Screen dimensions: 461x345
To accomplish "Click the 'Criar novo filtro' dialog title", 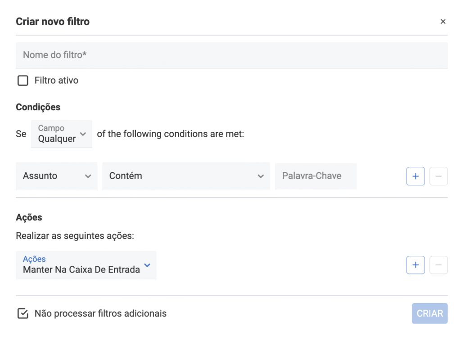I will (53, 22).
